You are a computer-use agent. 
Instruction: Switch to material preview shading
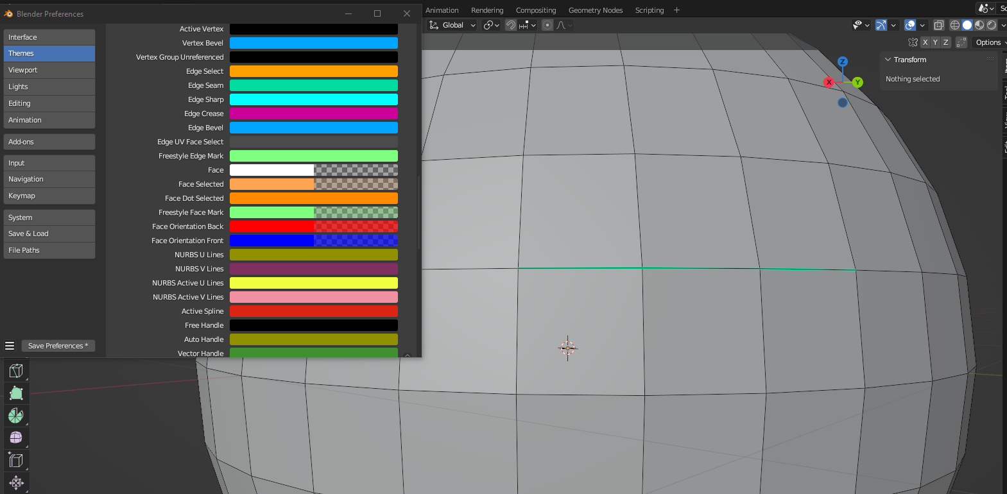point(979,25)
